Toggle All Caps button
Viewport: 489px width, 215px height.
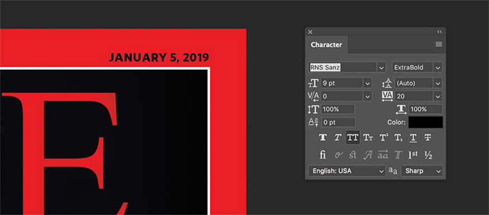coord(353,137)
